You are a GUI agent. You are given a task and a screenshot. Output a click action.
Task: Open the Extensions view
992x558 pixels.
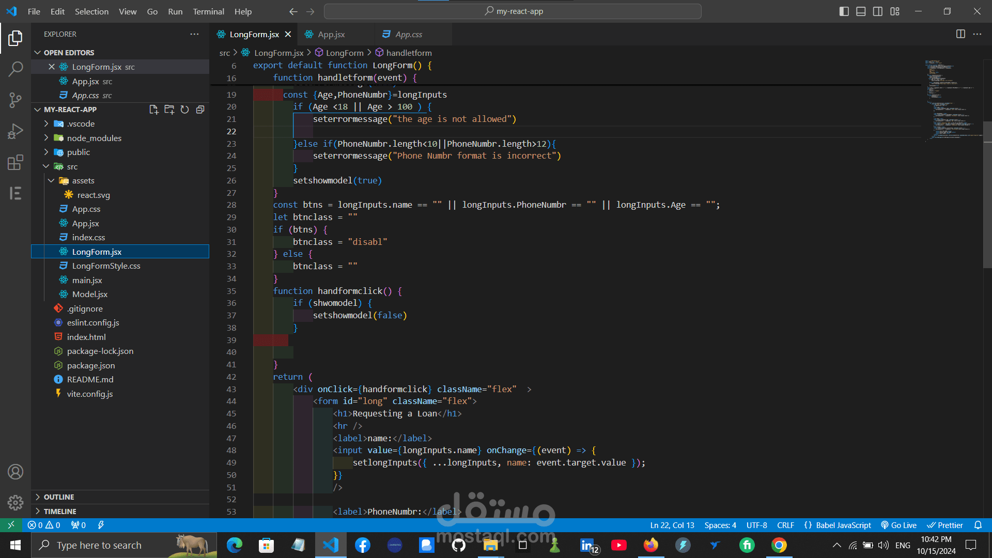coord(16,162)
